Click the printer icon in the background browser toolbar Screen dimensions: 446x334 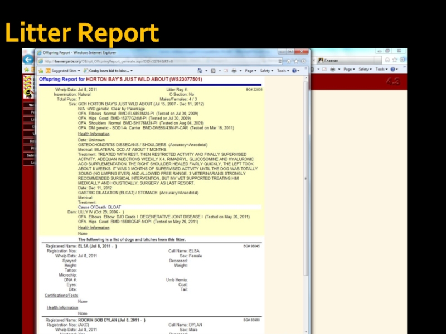click(x=332, y=69)
